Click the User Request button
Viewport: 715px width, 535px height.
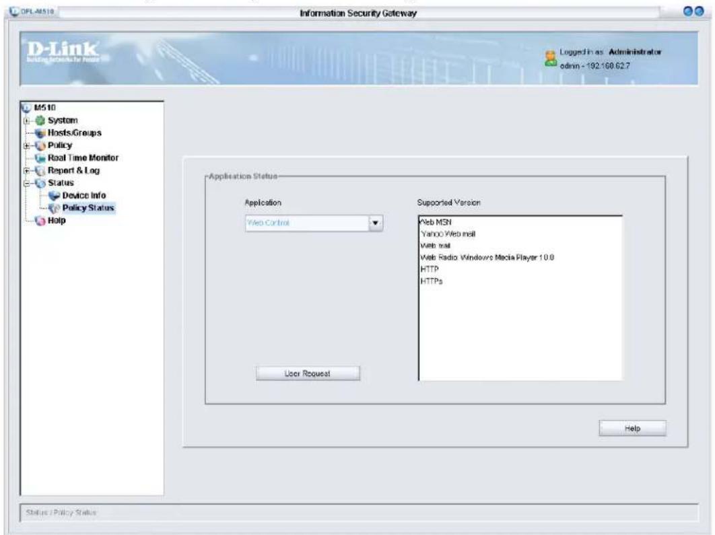pos(308,373)
